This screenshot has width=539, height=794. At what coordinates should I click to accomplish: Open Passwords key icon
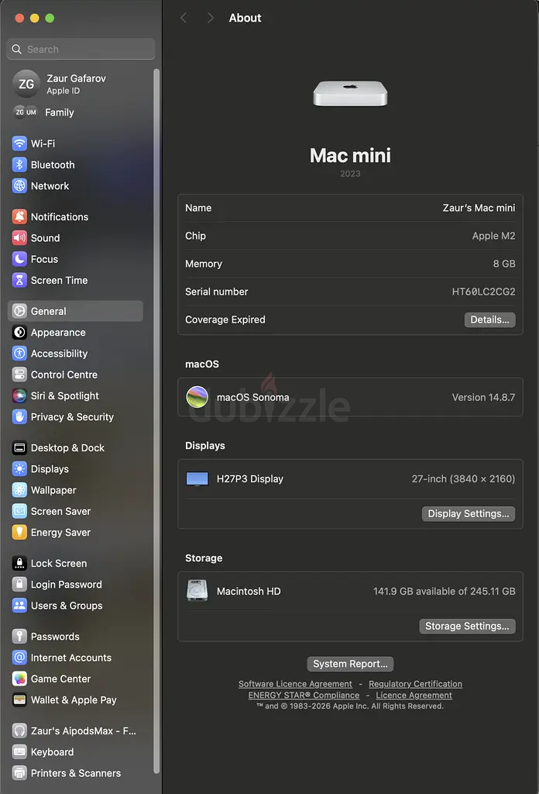tap(19, 637)
